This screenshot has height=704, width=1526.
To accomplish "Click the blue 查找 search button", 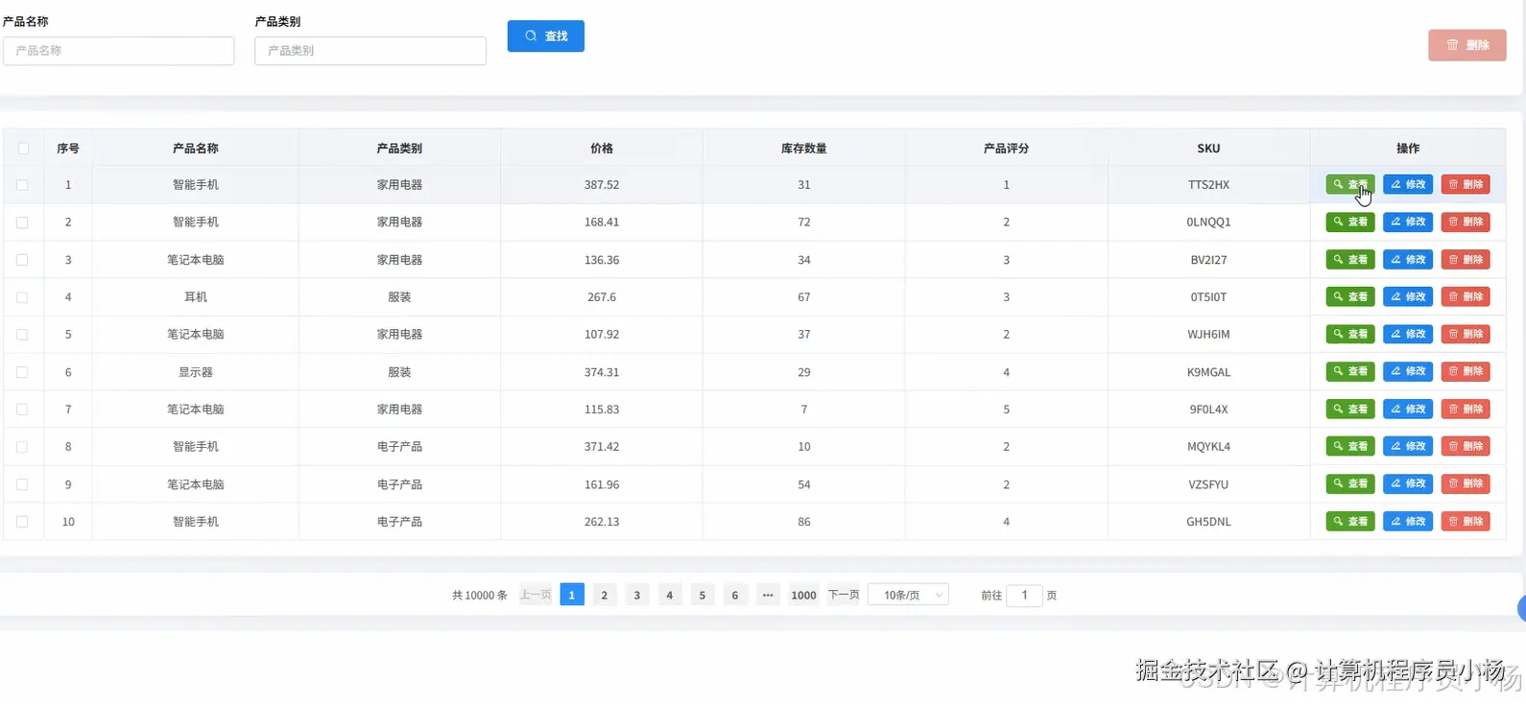I will click(x=545, y=35).
